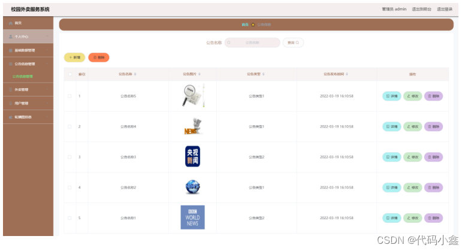Expand the 个人中心 sidebar menu
The height and width of the screenshot is (251, 468).
pos(28,37)
